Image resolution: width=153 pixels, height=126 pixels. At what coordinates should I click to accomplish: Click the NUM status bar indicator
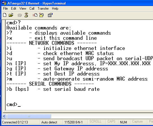point(123,122)
